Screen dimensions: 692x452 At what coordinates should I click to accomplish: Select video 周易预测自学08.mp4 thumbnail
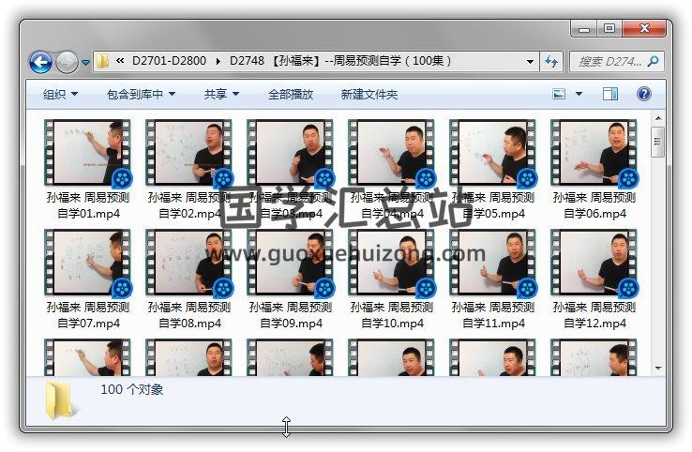[188, 264]
